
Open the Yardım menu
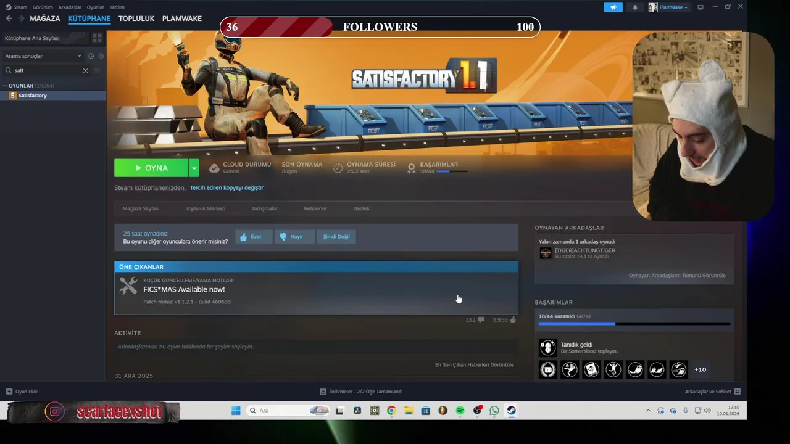pos(117,7)
